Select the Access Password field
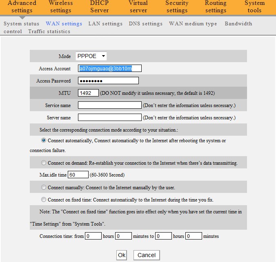276x262 pixels. coord(108,81)
